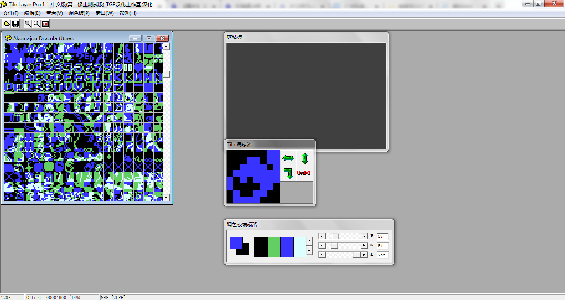
Task: Open the 编辑(E) menu
Action: [32, 13]
